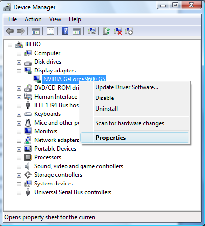The height and width of the screenshot is (226, 205).
Task: Collapse the BILBO root computer node
Action: click(x=10, y=45)
